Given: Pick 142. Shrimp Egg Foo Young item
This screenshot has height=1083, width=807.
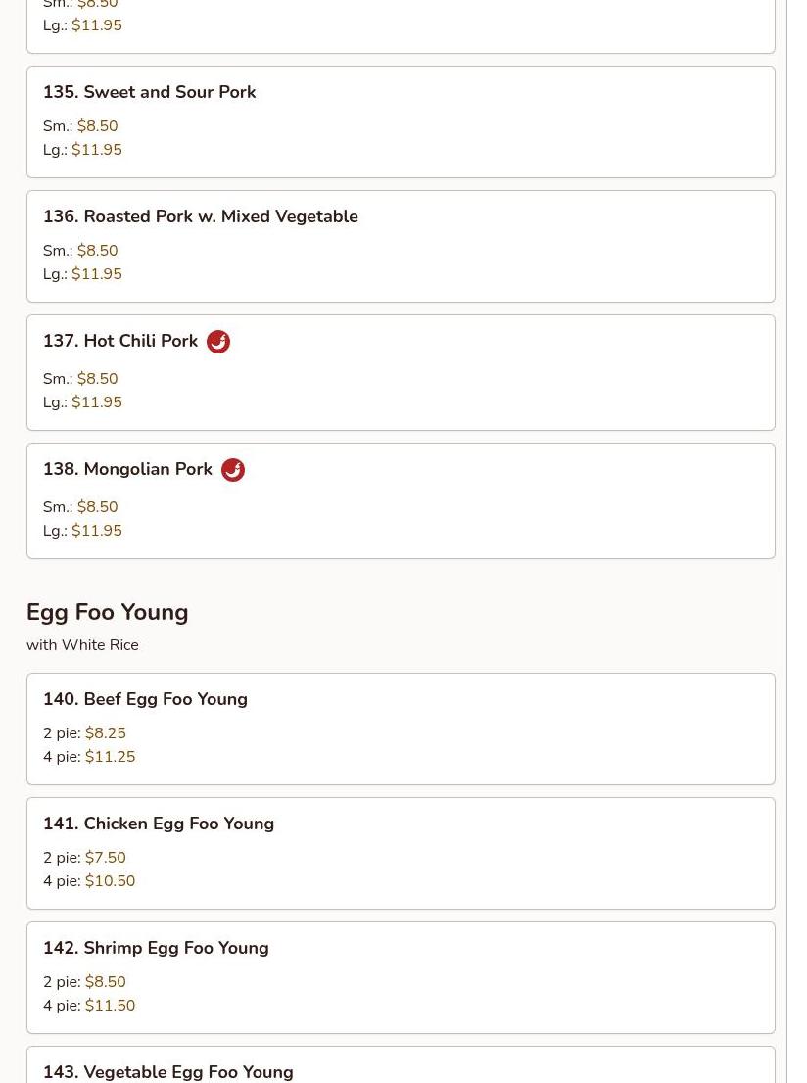Looking at the screenshot, I should (x=401, y=977).
